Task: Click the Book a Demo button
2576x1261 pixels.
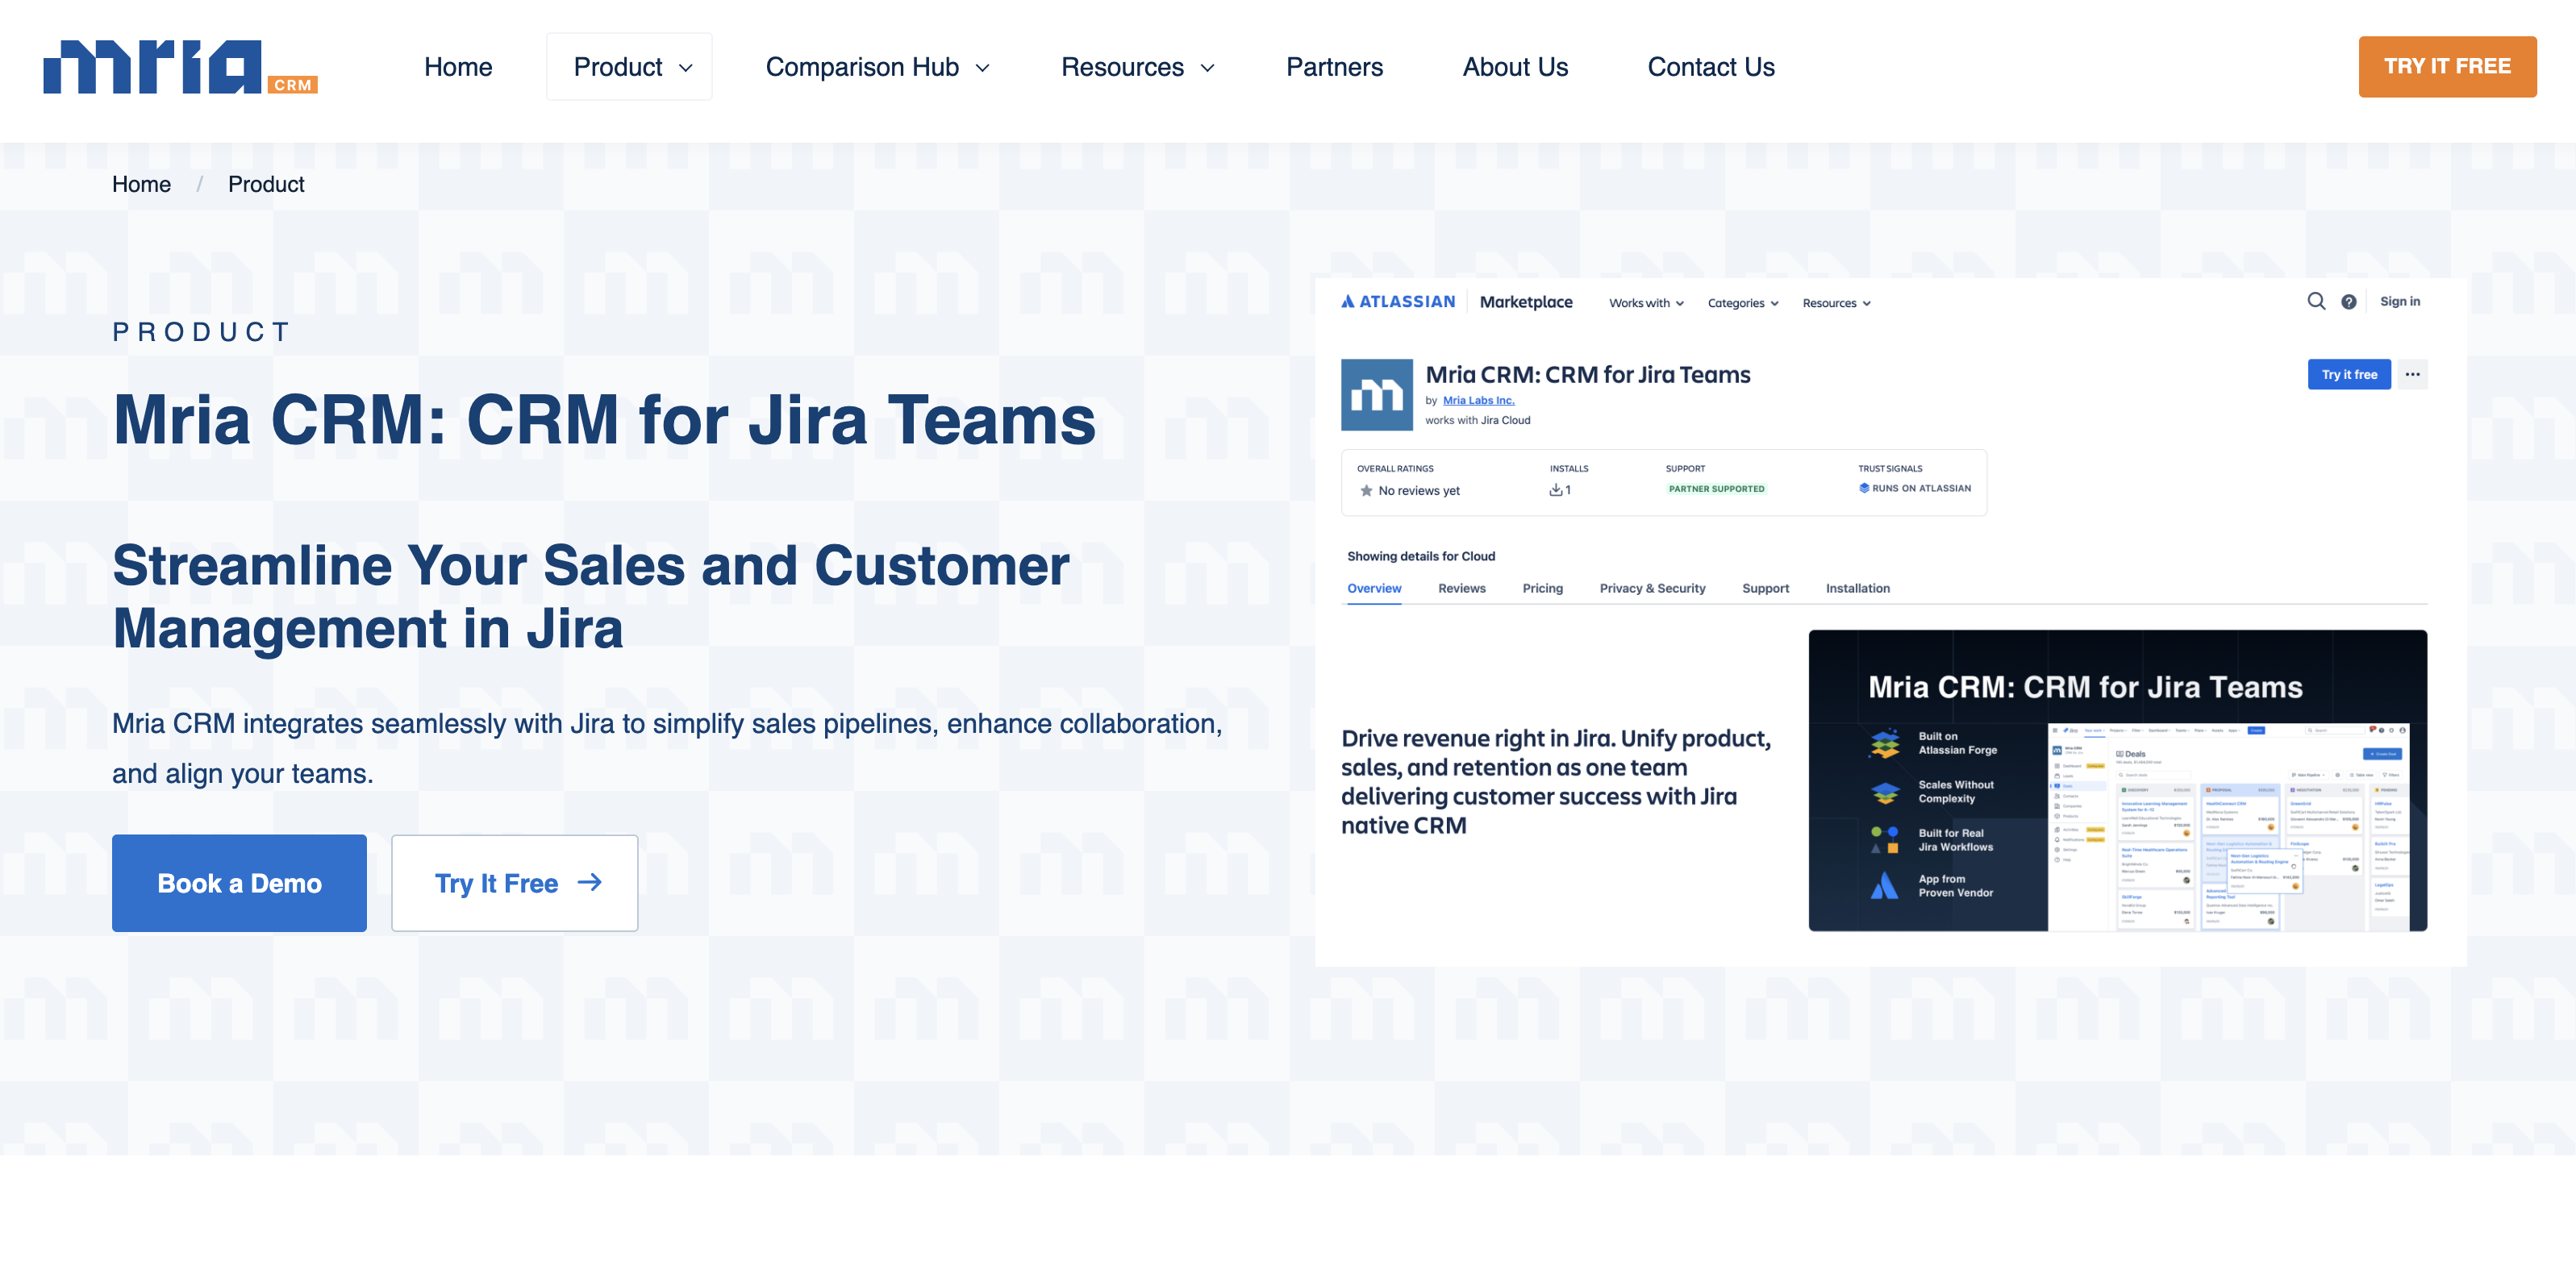Action: pyautogui.click(x=239, y=883)
